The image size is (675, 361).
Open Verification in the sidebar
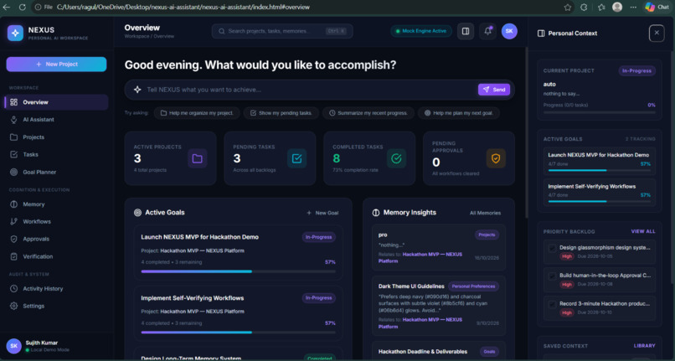56,256
